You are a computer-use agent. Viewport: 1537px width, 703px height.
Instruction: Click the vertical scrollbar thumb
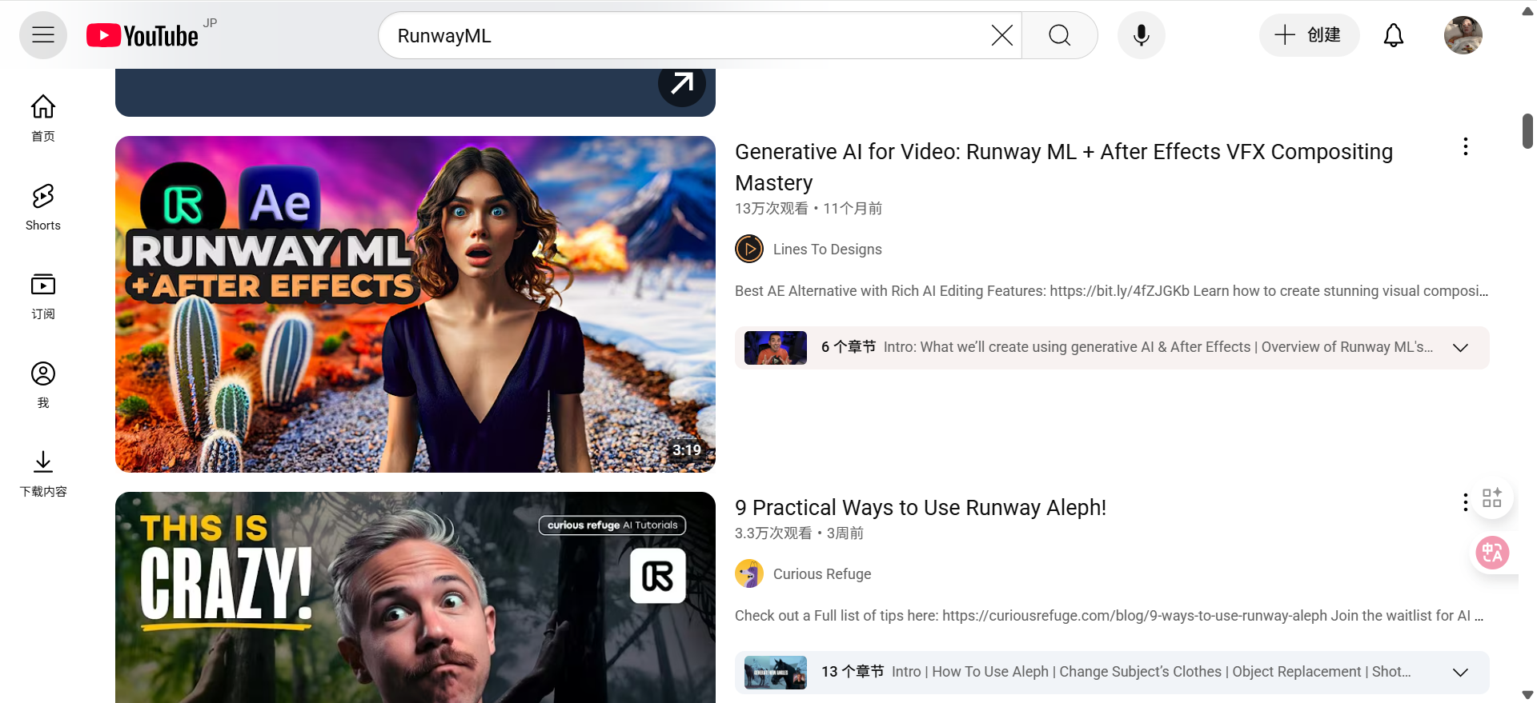[1527, 131]
